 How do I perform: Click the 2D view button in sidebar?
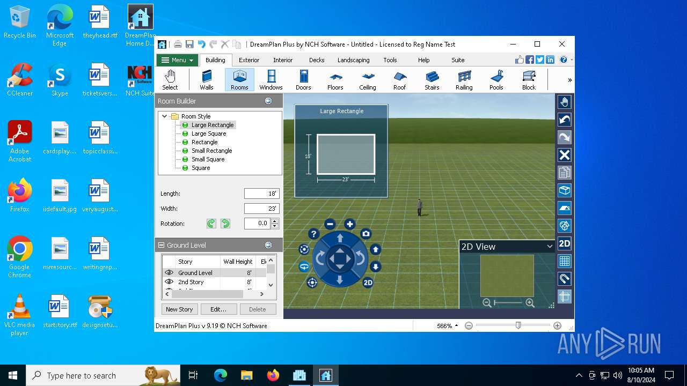pyautogui.click(x=564, y=243)
